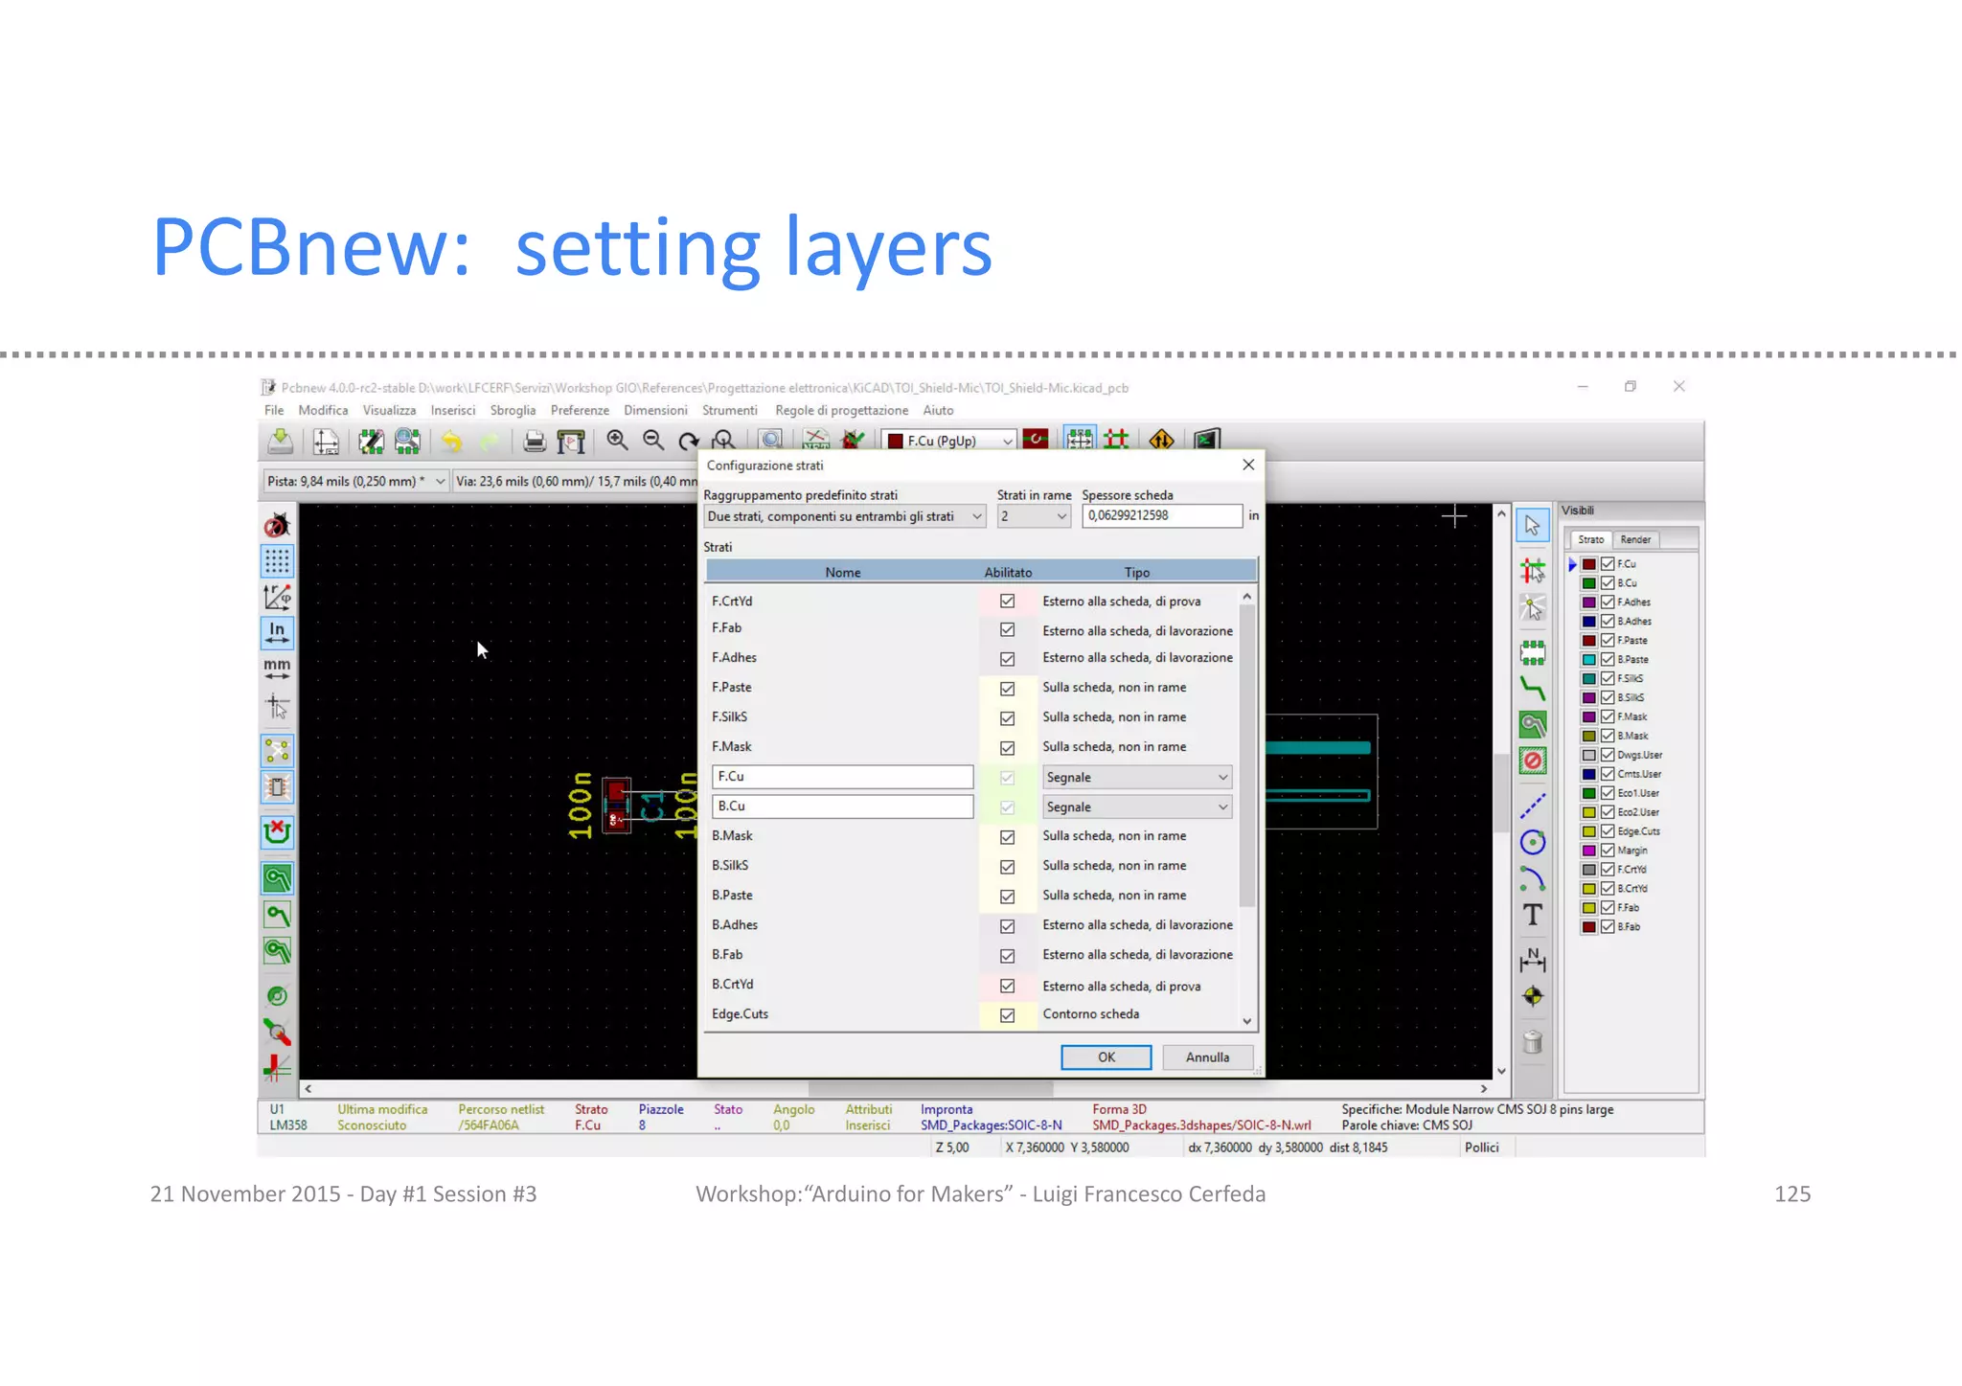
Task: Click Annulla to cancel dialog
Action: coord(1207,1057)
